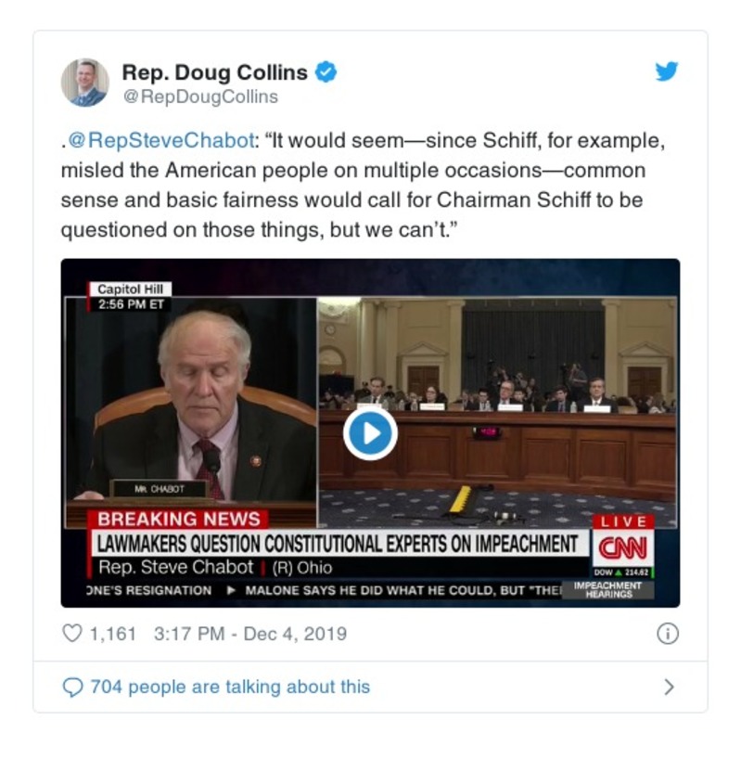Open Rep. Doug Collins profile picture
This screenshot has width=741, height=758.
point(85,83)
